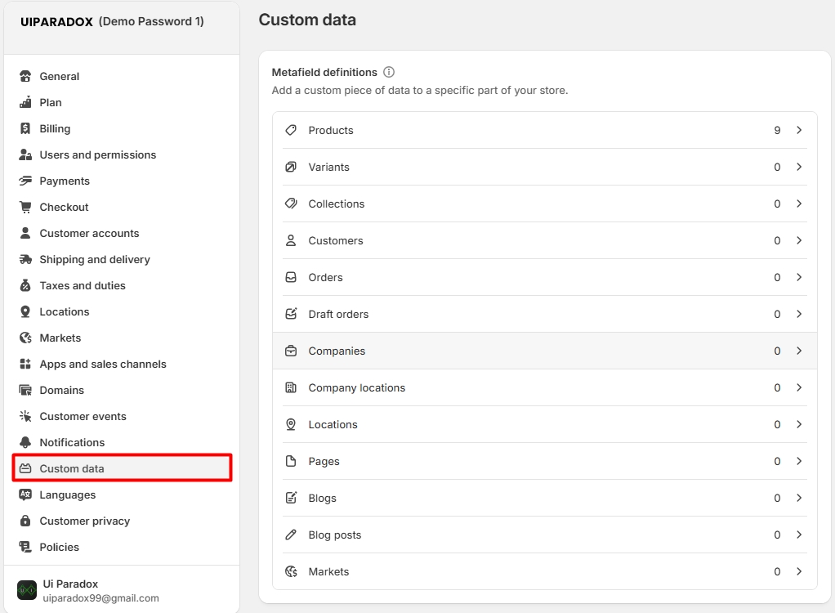Expand the Orders row chevron
Image resolution: width=835 pixels, height=613 pixels.
799,277
